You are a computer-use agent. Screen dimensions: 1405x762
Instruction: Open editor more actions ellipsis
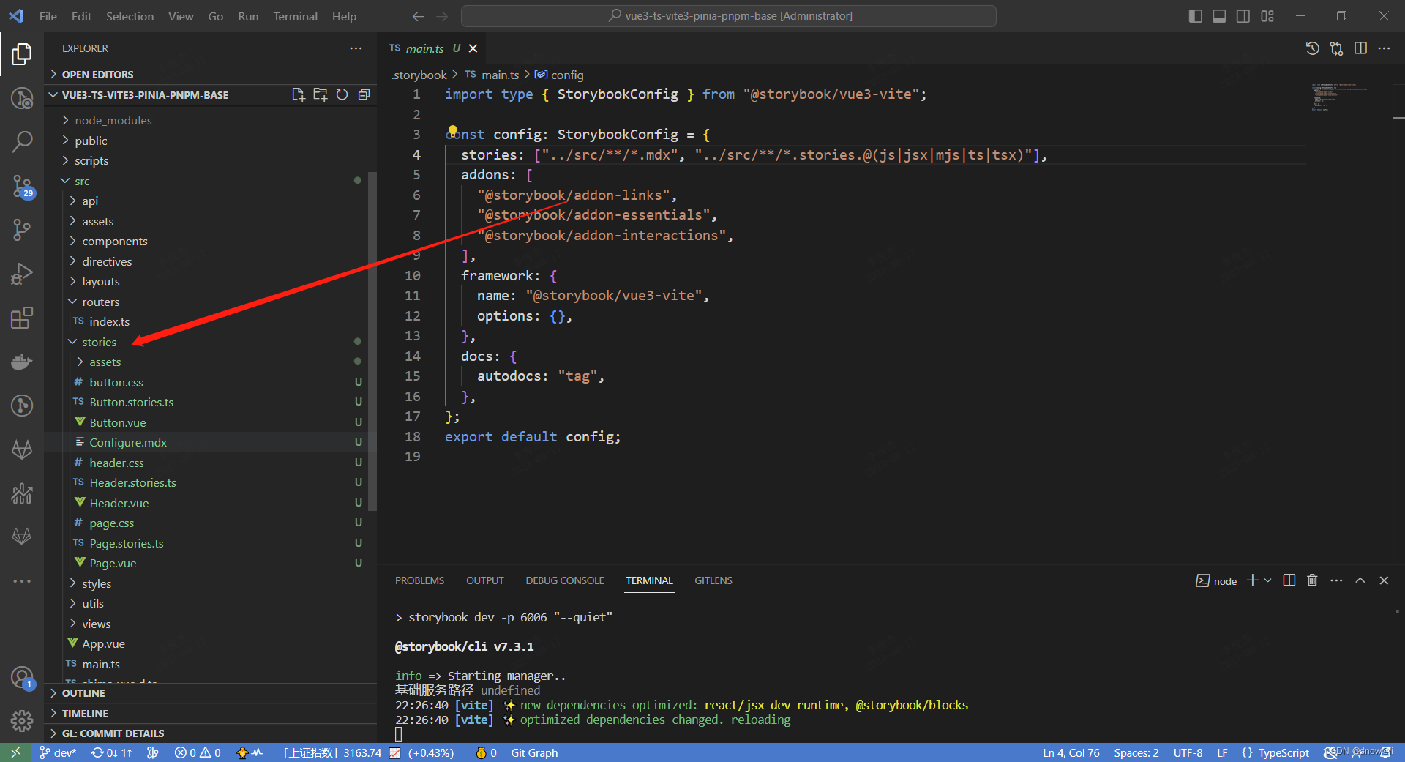[1384, 48]
